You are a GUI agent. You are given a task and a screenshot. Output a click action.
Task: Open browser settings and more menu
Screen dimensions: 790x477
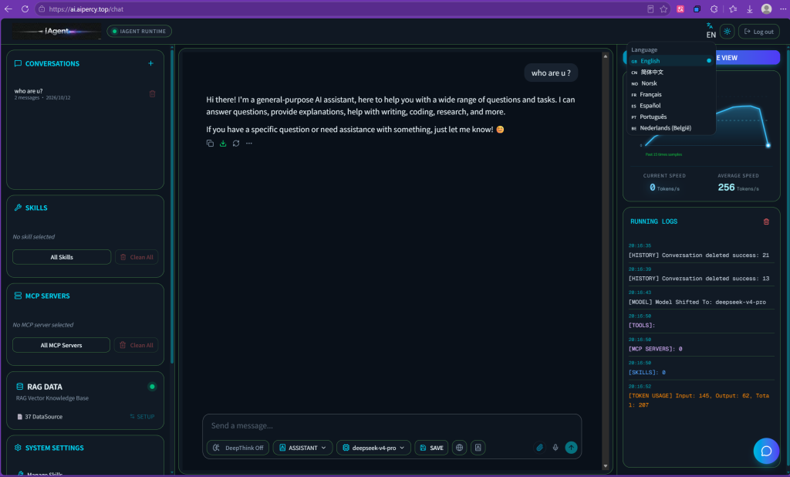pos(783,9)
